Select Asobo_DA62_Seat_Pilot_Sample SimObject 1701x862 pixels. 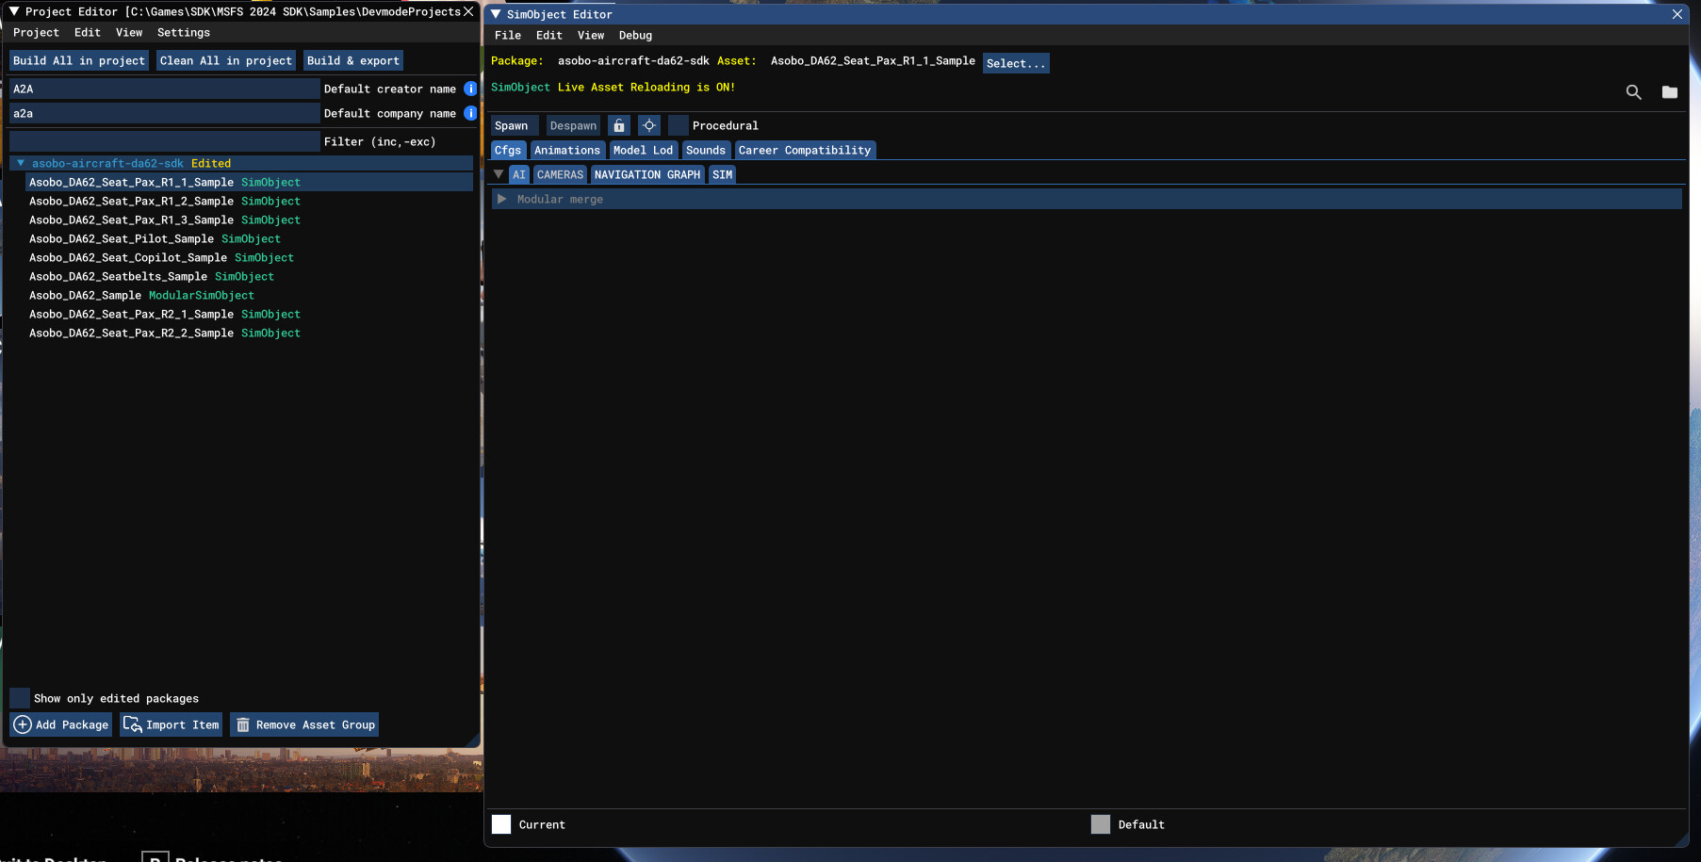pyautogui.click(x=250, y=238)
